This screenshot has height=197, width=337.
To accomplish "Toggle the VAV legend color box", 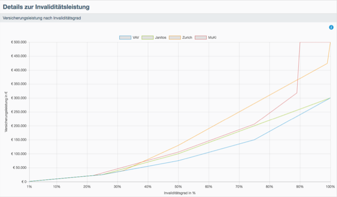I will coord(125,38).
